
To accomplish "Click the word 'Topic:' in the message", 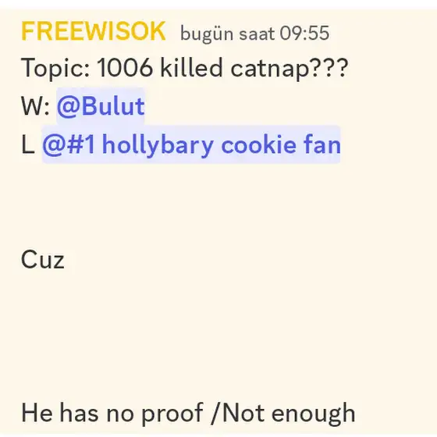I will [x=55, y=68].
